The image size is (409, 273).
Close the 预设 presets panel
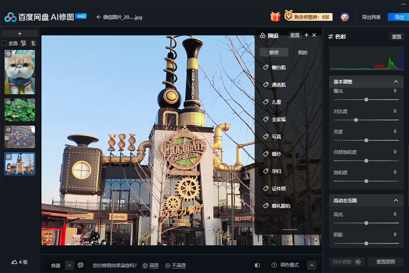point(314,35)
